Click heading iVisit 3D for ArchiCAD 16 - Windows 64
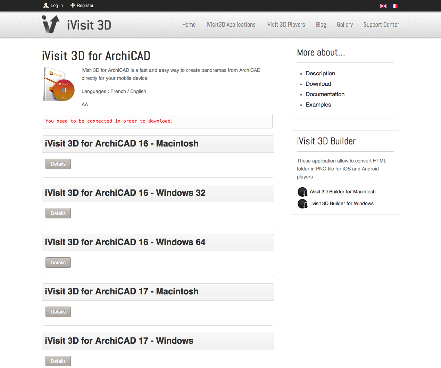Viewport: 441px width, 368px height. [x=125, y=242]
